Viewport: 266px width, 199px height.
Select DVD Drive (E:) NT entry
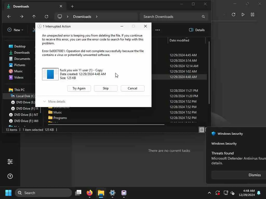point(26,115)
